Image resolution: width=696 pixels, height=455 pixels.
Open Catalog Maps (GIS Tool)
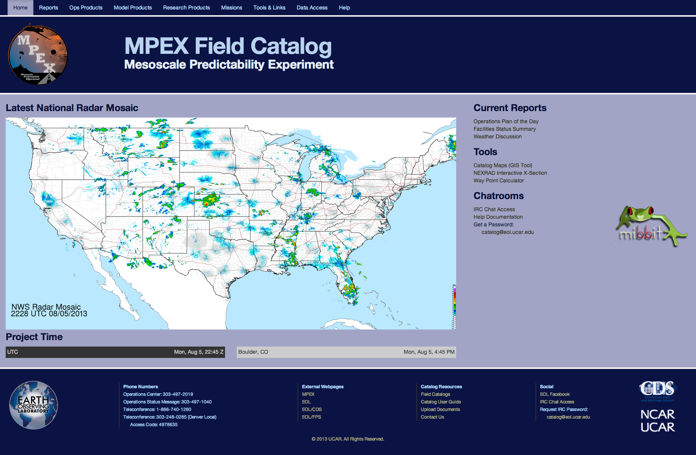pos(503,165)
